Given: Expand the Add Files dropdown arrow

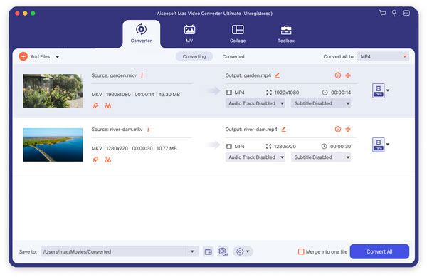Looking at the screenshot, I should point(58,57).
